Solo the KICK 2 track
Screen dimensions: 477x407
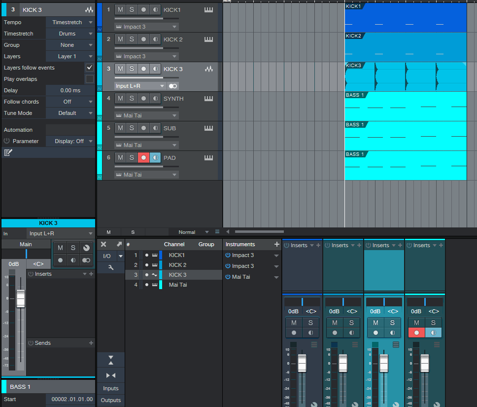pyautogui.click(x=132, y=39)
